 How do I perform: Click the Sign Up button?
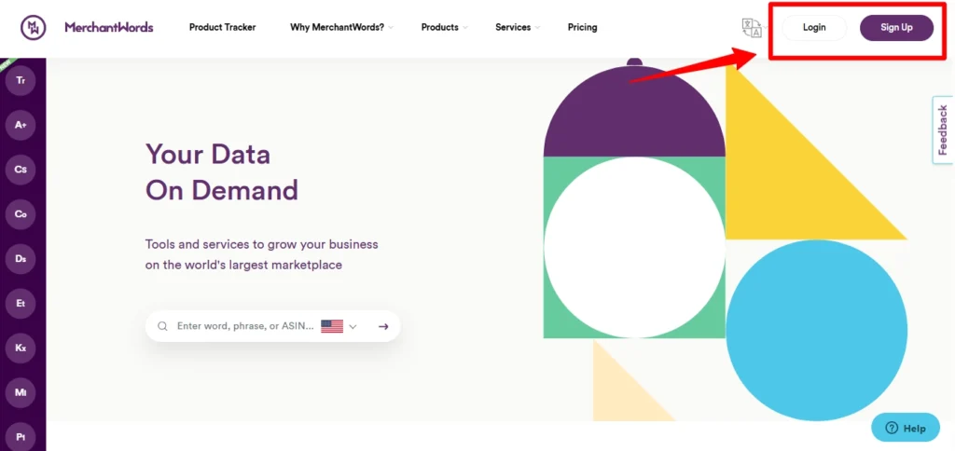[896, 28]
